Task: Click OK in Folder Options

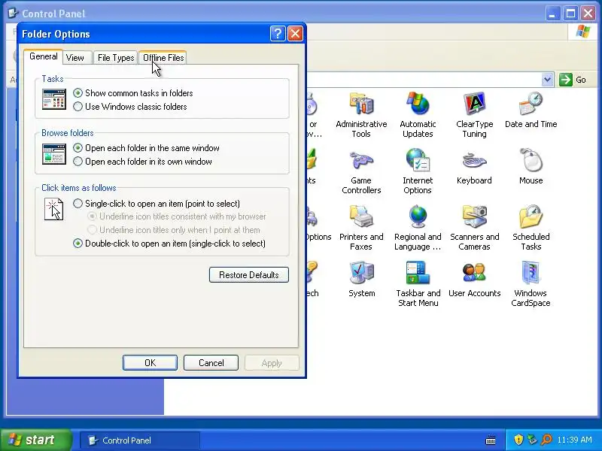Action: pyautogui.click(x=150, y=363)
